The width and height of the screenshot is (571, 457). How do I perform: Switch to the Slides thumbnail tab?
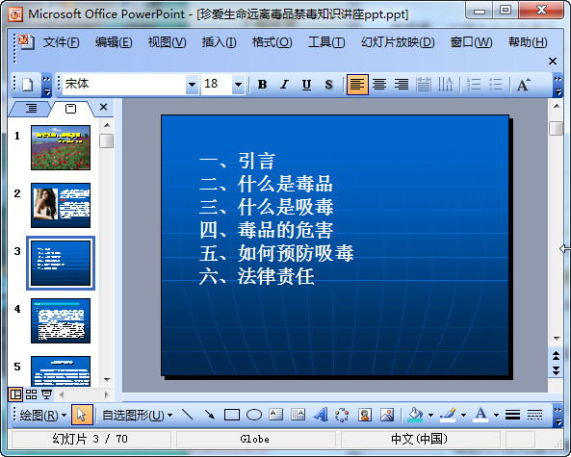pos(70,109)
